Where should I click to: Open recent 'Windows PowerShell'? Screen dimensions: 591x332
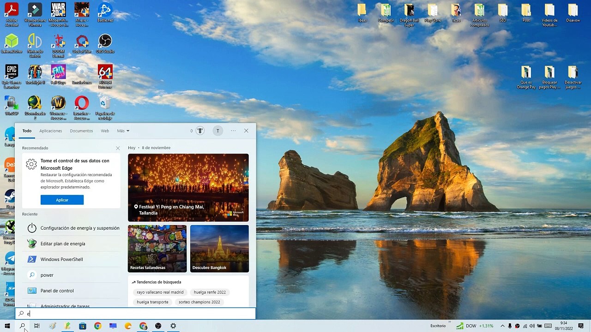72,260
